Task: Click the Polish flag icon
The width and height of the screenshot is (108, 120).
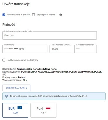Action: click(48, 108)
